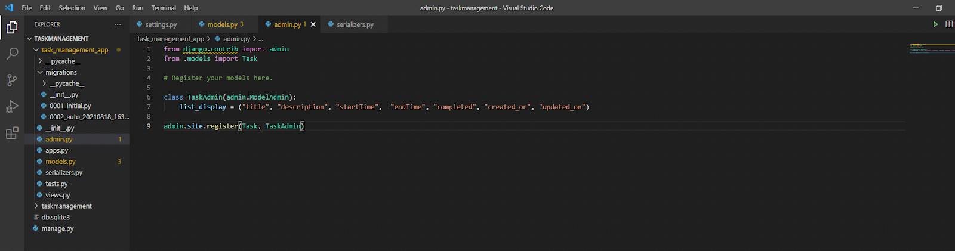Open serializers.py in the explorer

pyautogui.click(x=76, y=173)
